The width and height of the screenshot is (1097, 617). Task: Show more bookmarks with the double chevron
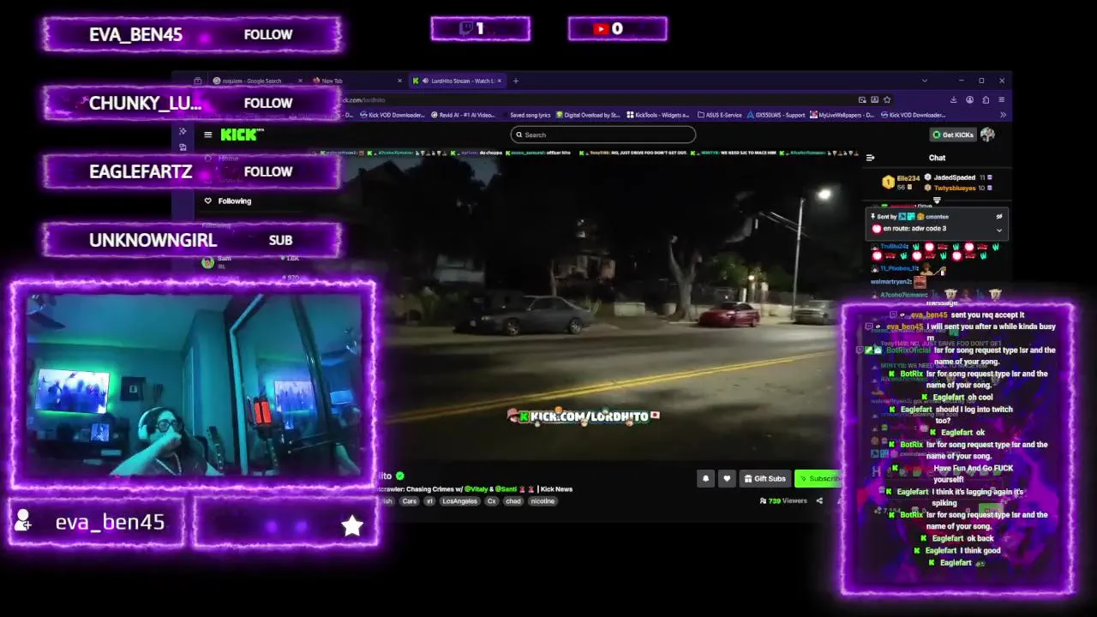click(1002, 115)
